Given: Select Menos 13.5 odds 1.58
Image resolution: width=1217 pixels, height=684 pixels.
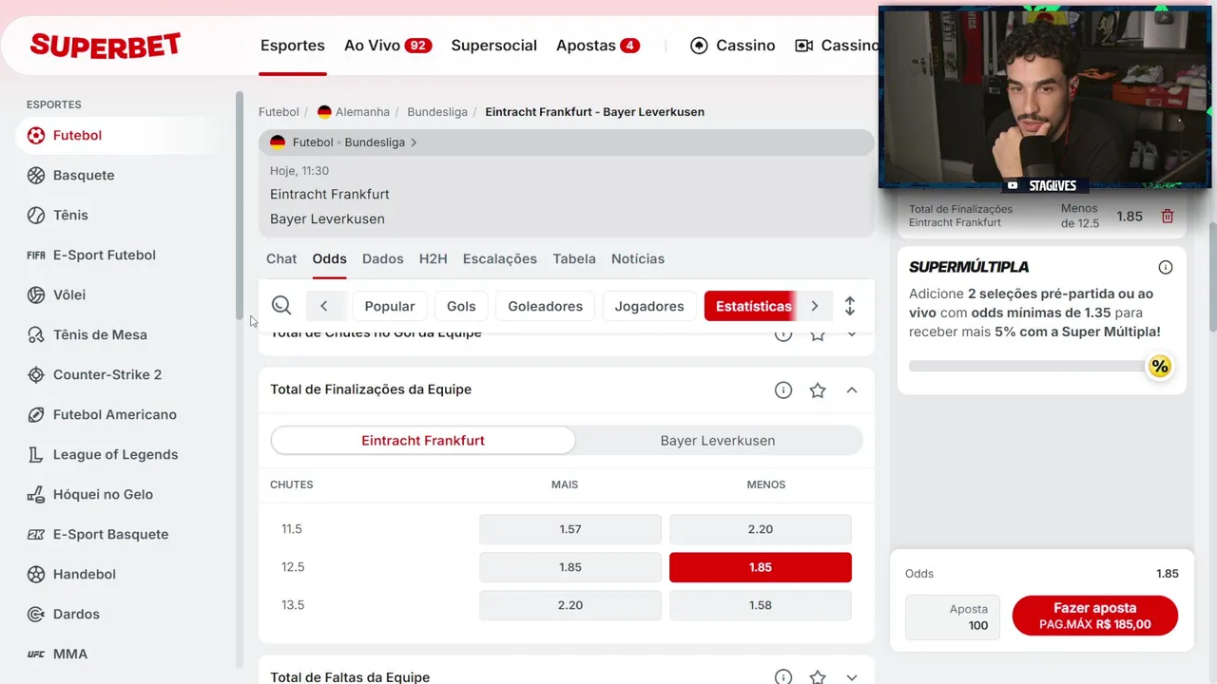Looking at the screenshot, I should [761, 605].
